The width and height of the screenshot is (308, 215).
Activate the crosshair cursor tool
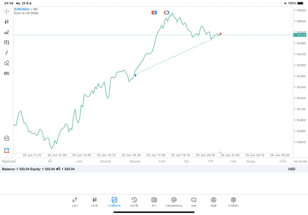pyautogui.click(x=7, y=11)
